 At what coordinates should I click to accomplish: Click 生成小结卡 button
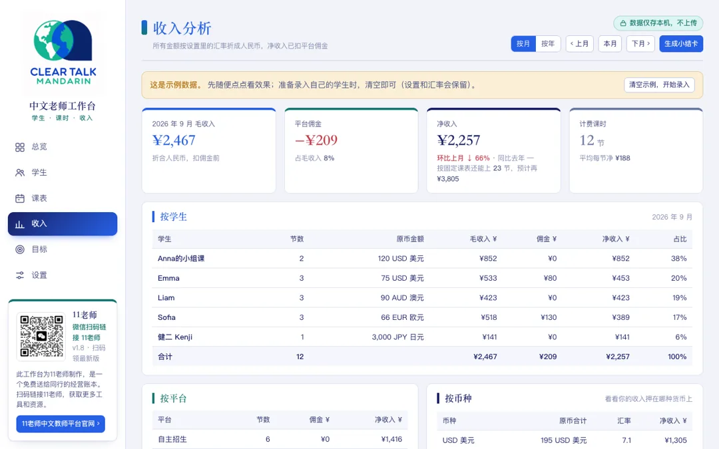681,43
